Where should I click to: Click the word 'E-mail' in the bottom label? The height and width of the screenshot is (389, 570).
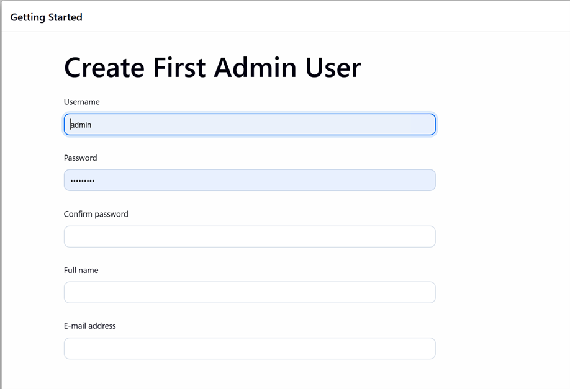(76, 326)
